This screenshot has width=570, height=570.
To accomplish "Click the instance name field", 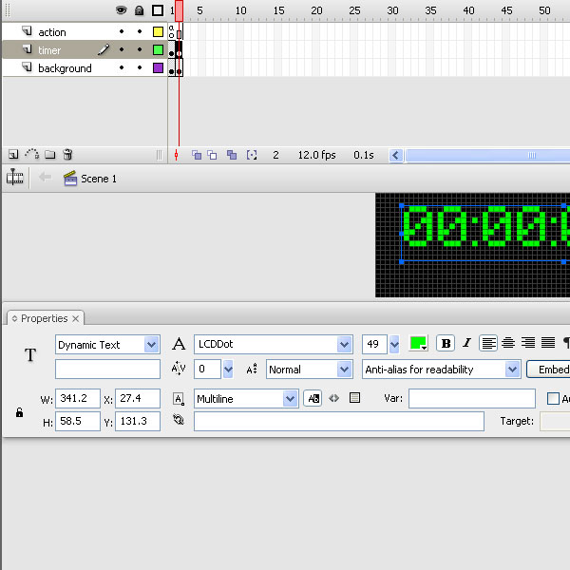I will pyautogui.click(x=107, y=370).
